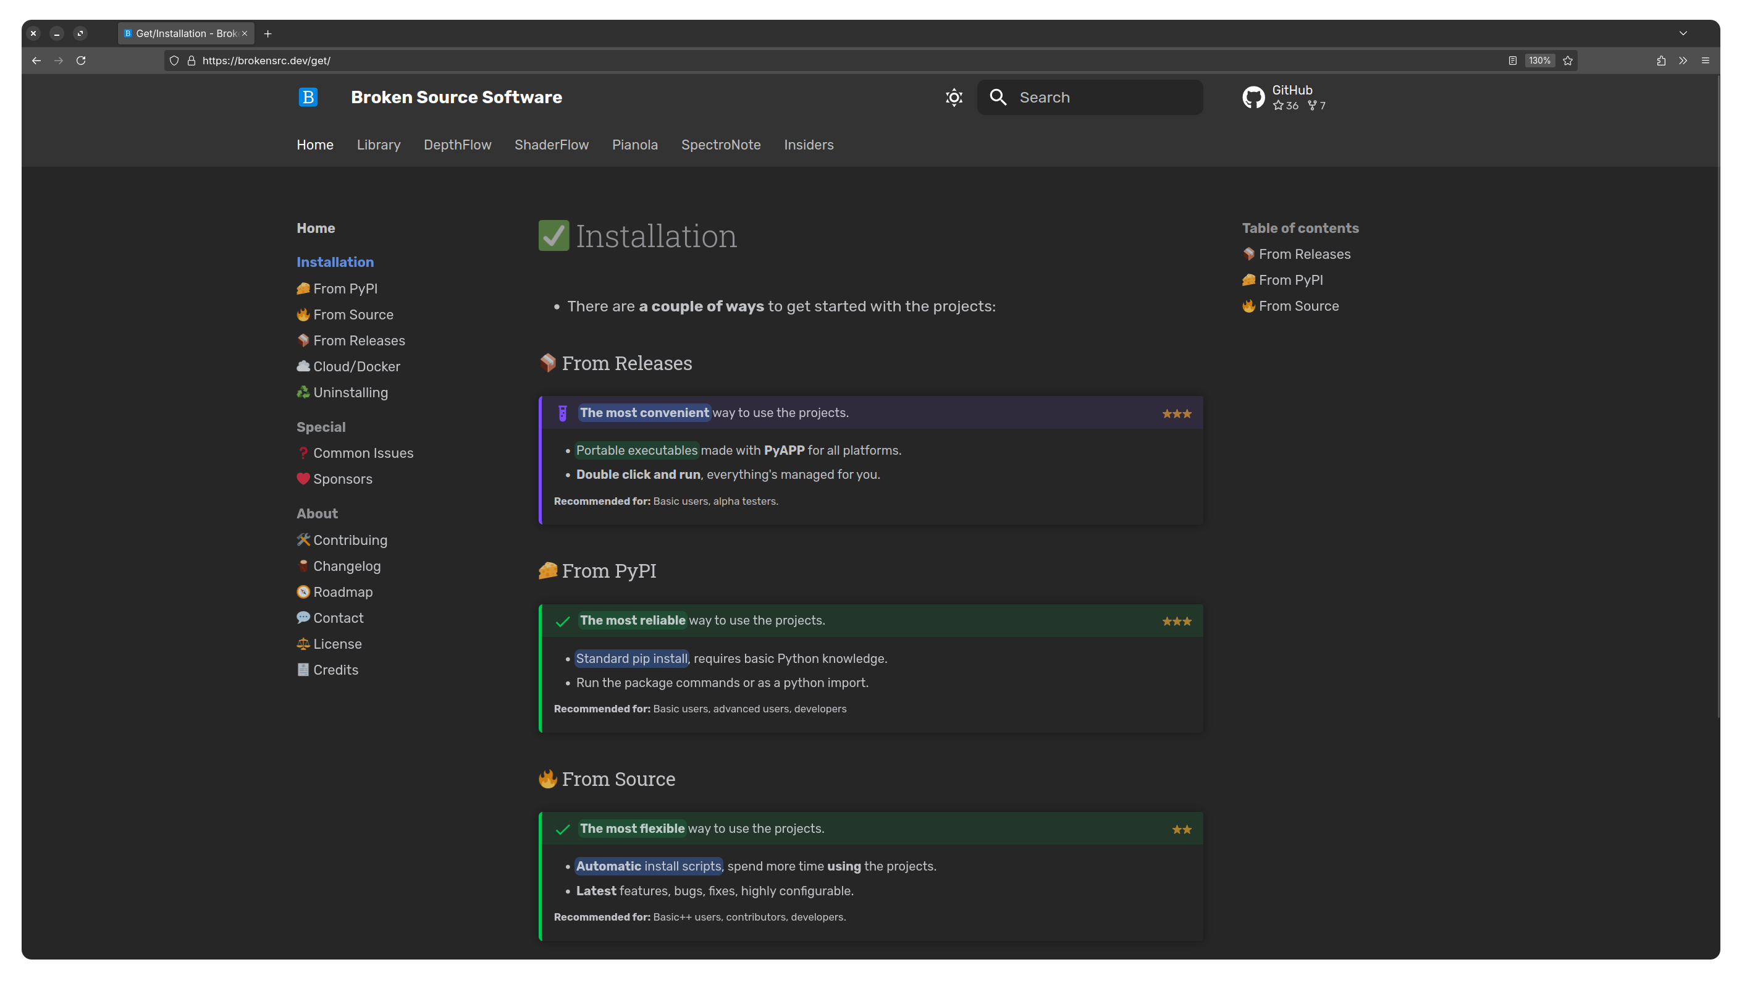Viewport: 1742px width, 983px height.
Task: Click the 'The most convenient' card header
Action: pos(872,413)
